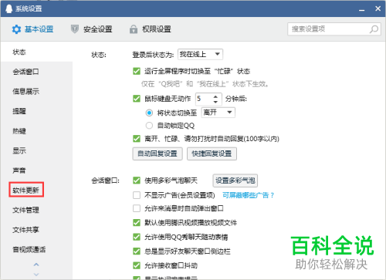Open the 登录后状态为 我在线上 dropdown
The image size is (386, 280).
click(200, 54)
